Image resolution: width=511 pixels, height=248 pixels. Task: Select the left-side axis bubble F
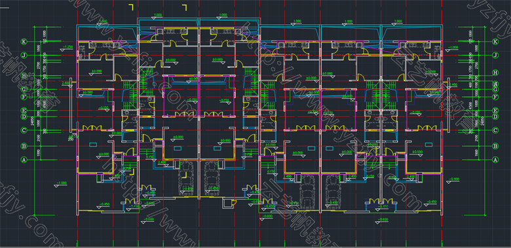(24, 97)
